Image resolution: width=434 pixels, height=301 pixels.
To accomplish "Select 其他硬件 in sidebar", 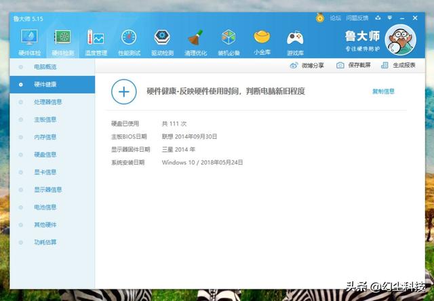I will tap(52, 224).
